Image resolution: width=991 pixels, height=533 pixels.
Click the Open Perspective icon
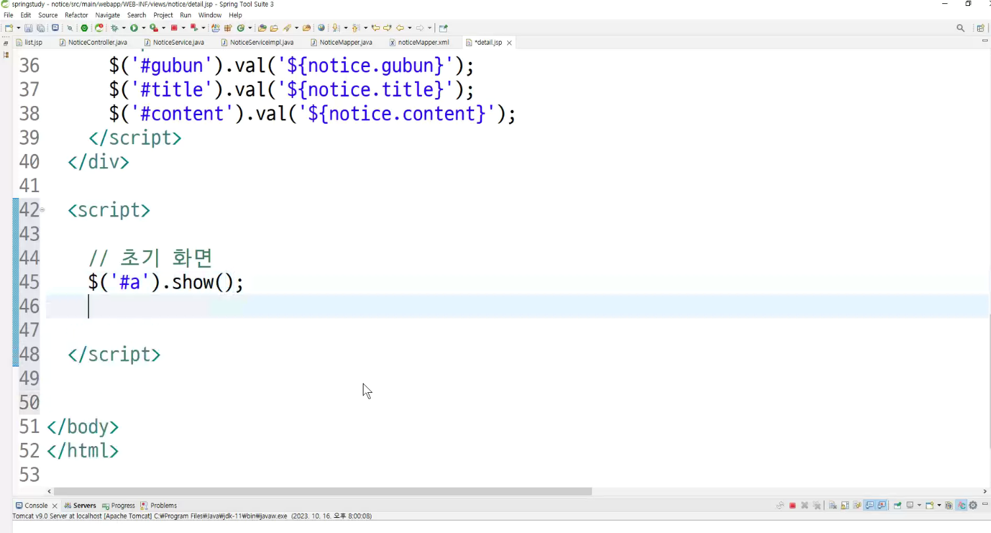tap(980, 28)
